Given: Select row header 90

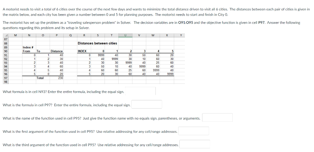Looking at the screenshot, I should [x=6, y=51].
